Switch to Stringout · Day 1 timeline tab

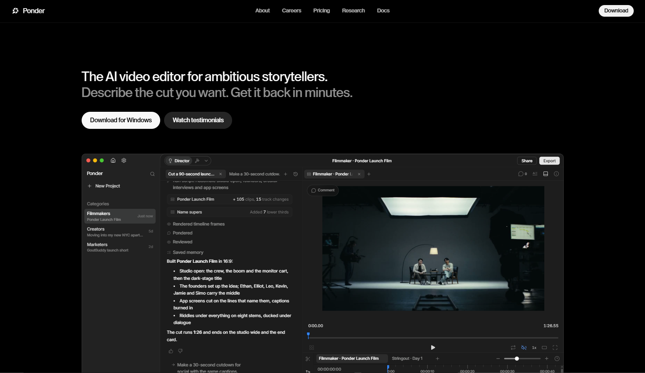point(407,359)
